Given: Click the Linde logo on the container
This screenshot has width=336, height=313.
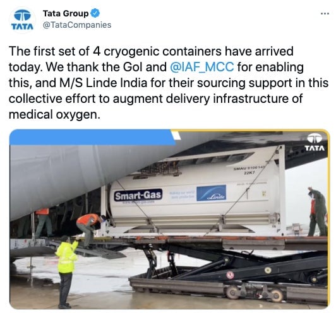Looking at the screenshot, I should (212, 192).
